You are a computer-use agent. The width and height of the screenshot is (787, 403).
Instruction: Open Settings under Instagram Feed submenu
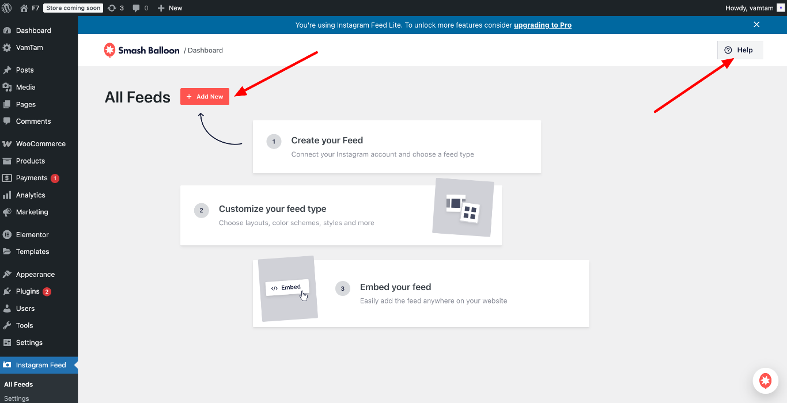coord(17,398)
